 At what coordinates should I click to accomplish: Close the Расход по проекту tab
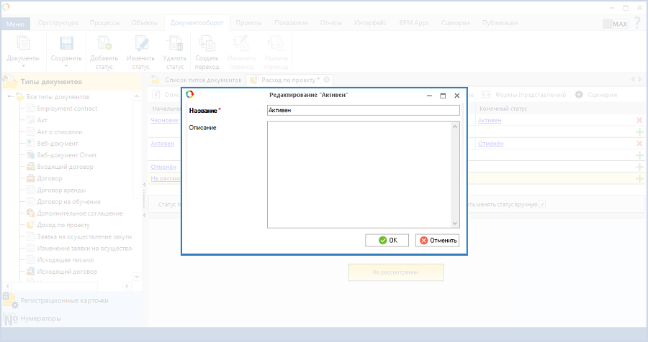[x=327, y=80]
